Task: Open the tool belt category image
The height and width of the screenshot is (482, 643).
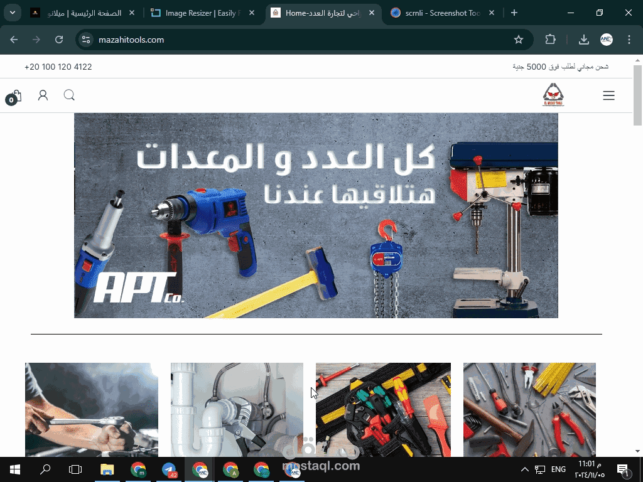Action: [x=383, y=409]
